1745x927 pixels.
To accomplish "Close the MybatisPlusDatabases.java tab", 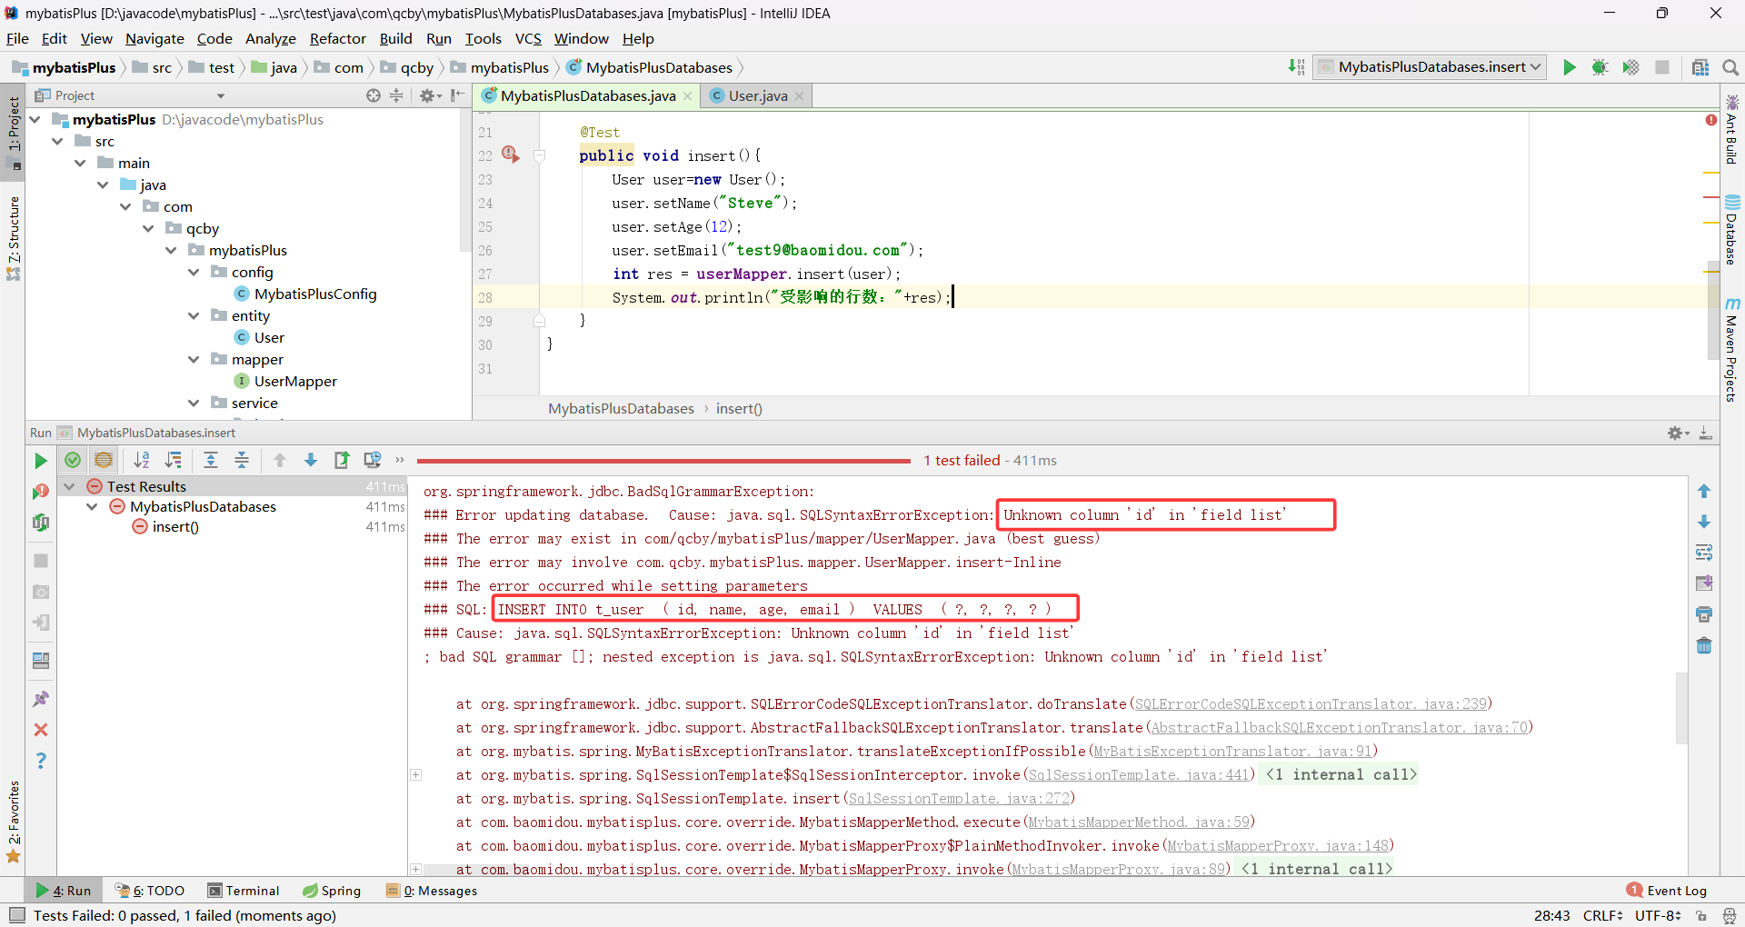I will [x=687, y=96].
